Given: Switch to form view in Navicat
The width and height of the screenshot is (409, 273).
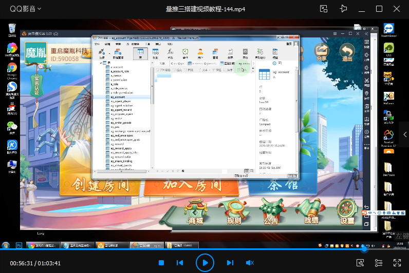Looking at the screenshot, I should 252,171.
